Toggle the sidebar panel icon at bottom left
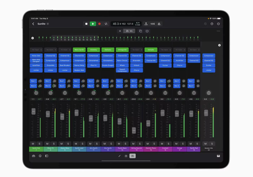Image resolution: width=253 pixels, height=177 pixels. tap(47, 156)
